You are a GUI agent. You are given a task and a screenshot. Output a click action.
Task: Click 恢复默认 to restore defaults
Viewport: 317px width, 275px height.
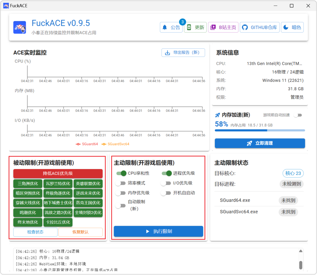click(x=80, y=232)
